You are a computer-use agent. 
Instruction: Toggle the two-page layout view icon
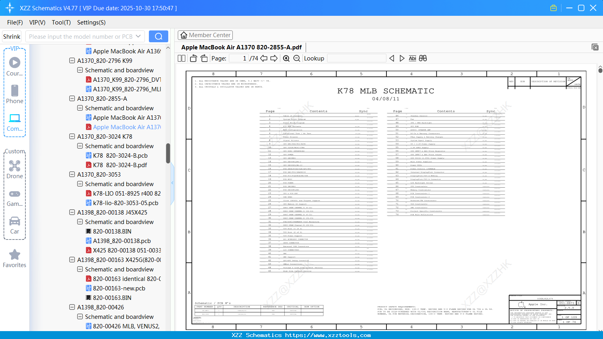(x=182, y=58)
